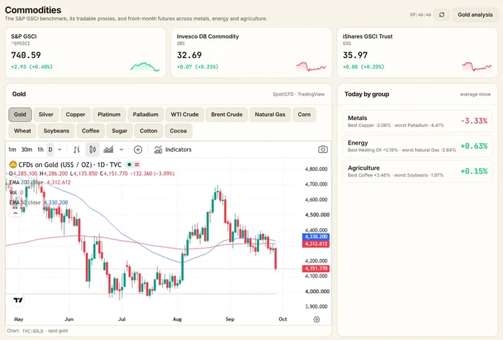The height and width of the screenshot is (340, 503).
Task: Switch chart to 1m interval
Action: point(12,149)
